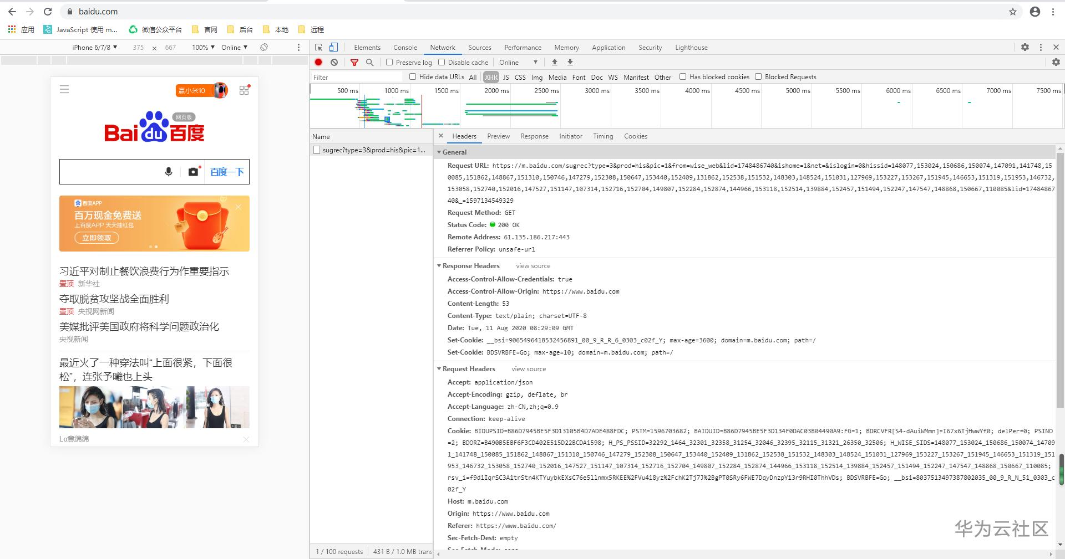Open the iPhone 6/7/8 device dropdown
Screen dimensions: 1065x559
tap(94, 48)
